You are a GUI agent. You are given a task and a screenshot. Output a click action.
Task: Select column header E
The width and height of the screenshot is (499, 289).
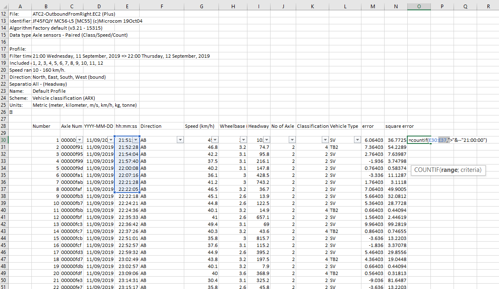[127, 6]
